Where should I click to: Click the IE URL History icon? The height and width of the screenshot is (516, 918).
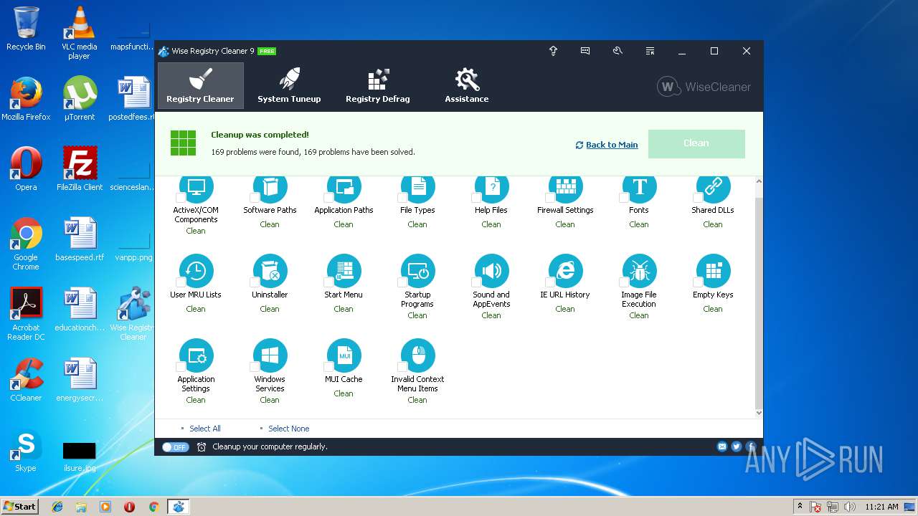[x=565, y=271]
